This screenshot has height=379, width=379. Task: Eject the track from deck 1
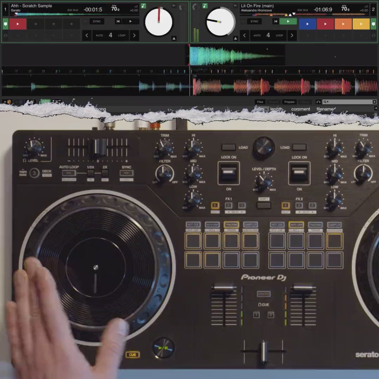pyautogui.click(x=174, y=38)
